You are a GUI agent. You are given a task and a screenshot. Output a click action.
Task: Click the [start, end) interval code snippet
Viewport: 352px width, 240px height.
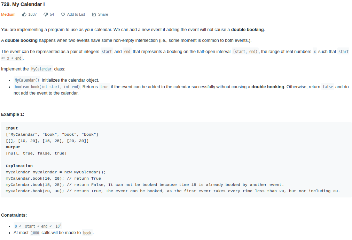[x=245, y=52]
